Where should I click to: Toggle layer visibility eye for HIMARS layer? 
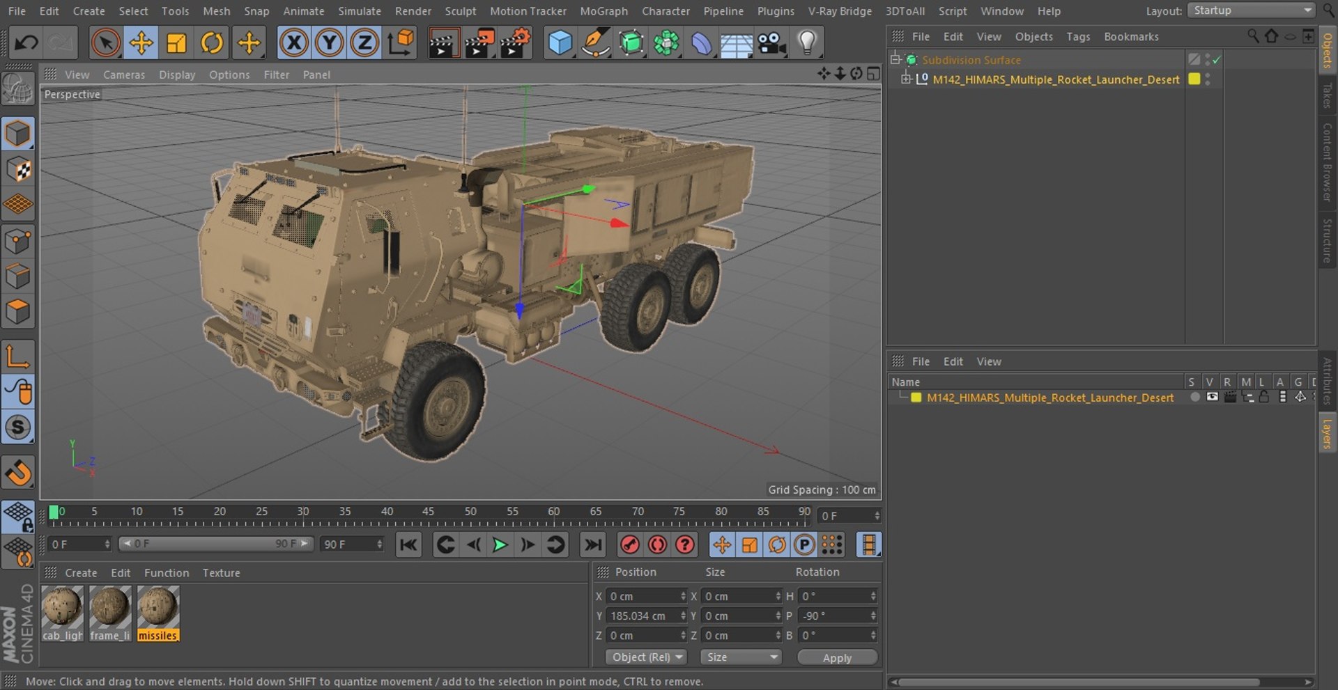1213,397
